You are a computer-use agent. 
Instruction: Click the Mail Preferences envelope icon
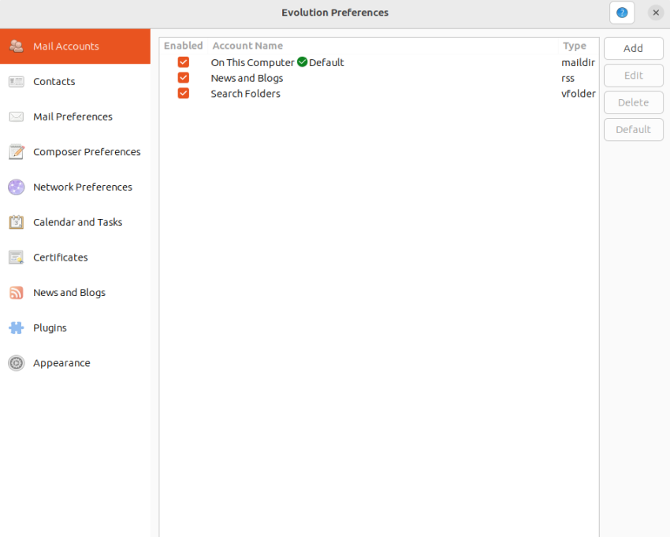[x=17, y=117]
